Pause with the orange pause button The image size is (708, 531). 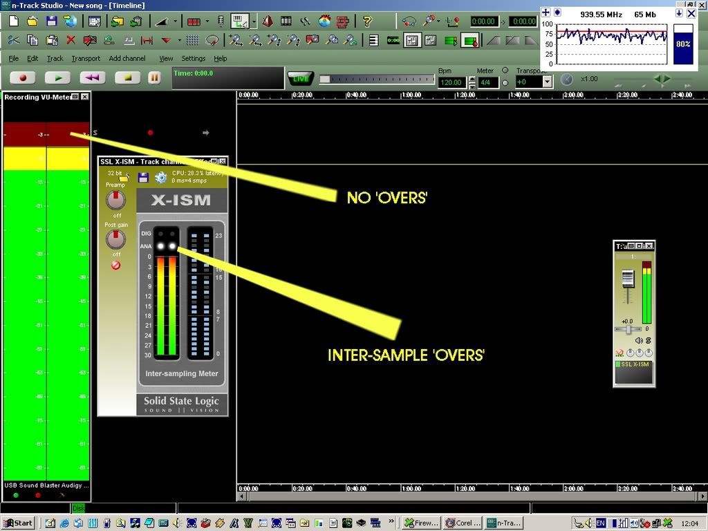pyautogui.click(x=154, y=77)
